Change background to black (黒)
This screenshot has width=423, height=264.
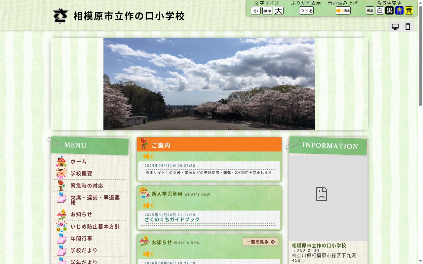pos(390,11)
